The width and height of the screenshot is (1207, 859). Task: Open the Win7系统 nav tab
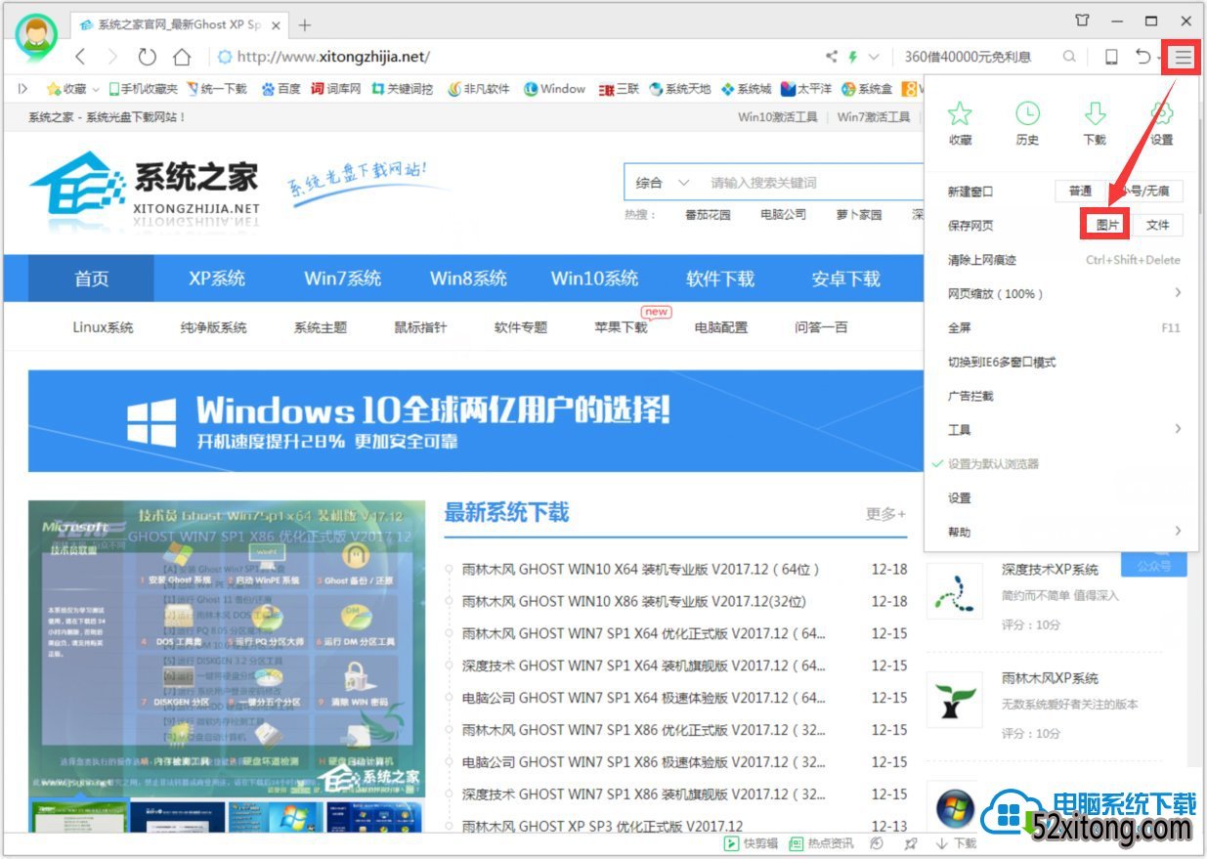tap(342, 279)
